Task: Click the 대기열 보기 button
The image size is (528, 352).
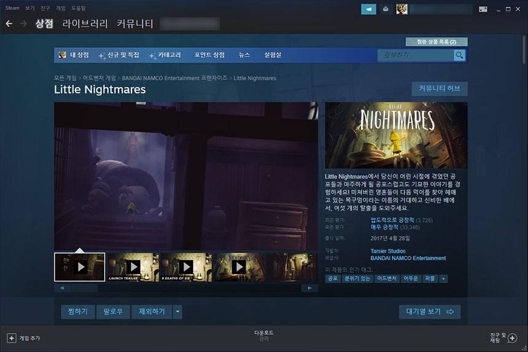Action: 430,311
